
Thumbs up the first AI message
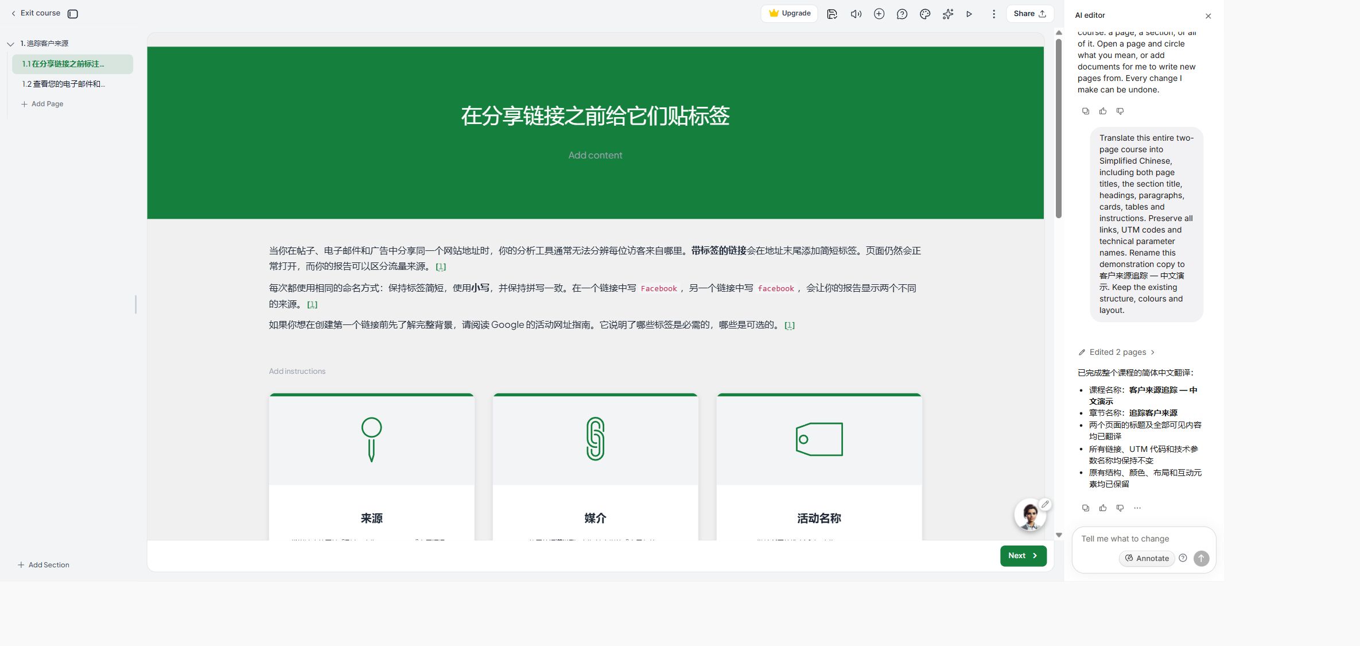point(1103,111)
